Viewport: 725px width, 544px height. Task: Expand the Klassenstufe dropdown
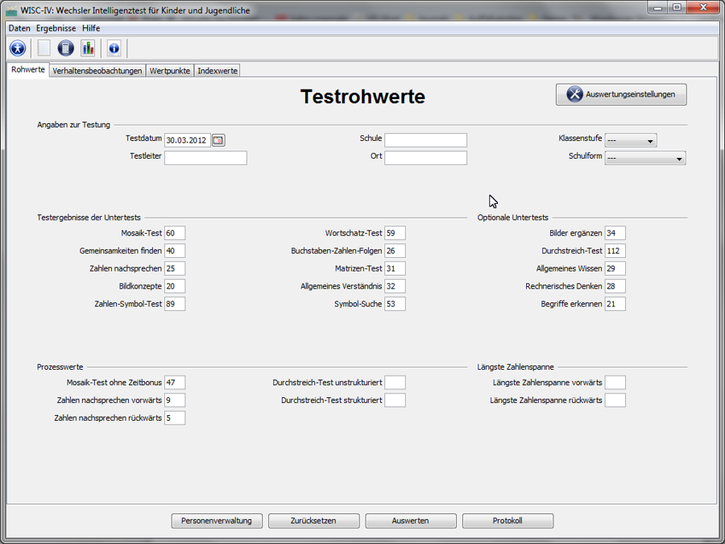tap(631, 140)
